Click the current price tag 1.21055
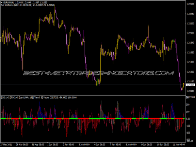The width and height of the screenshot is (196, 147). point(190,85)
